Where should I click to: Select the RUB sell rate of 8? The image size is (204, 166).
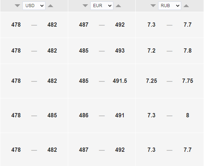click(x=188, y=116)
